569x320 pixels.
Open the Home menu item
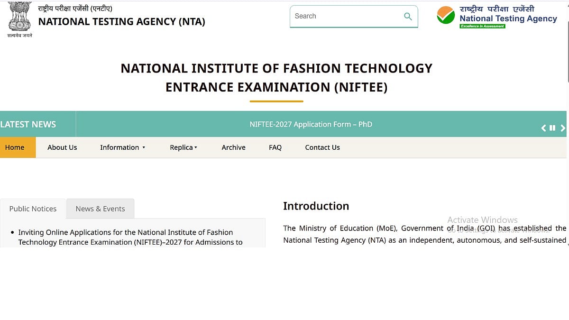[x=18, y=147]
